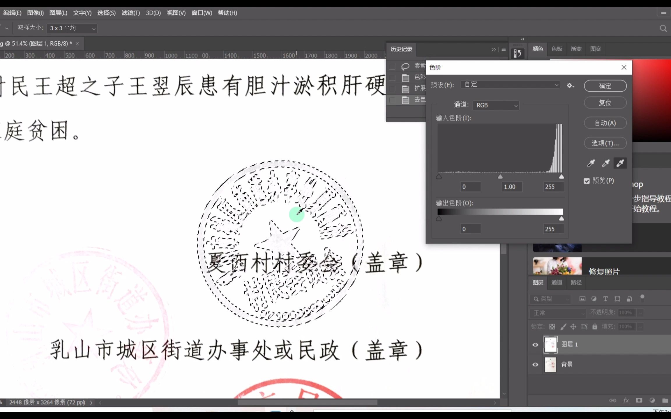The height and width of the screenshot is (419, 671).
Task: Set history brush source for 去色 state
Action: coord(392,100)
